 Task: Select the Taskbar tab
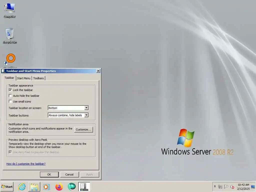tap(9, 78)
